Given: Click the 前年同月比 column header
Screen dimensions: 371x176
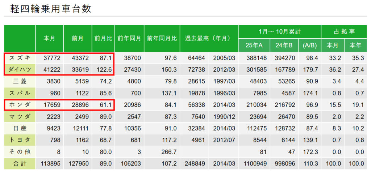Looking at the screenshot, I should click(x=162, y=38).
